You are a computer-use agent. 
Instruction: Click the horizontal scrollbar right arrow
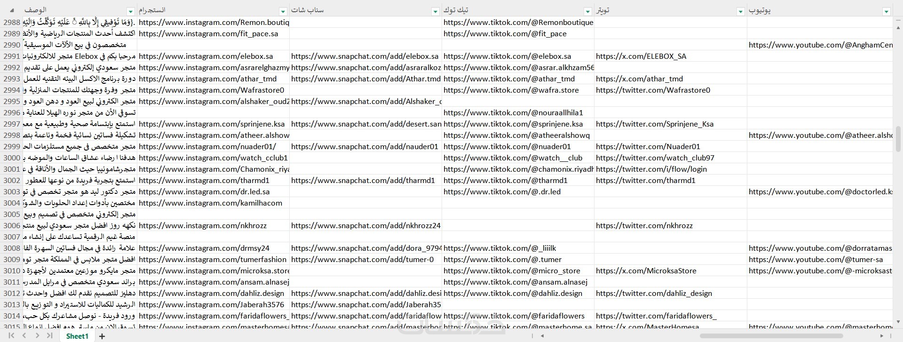coord(881,336)
